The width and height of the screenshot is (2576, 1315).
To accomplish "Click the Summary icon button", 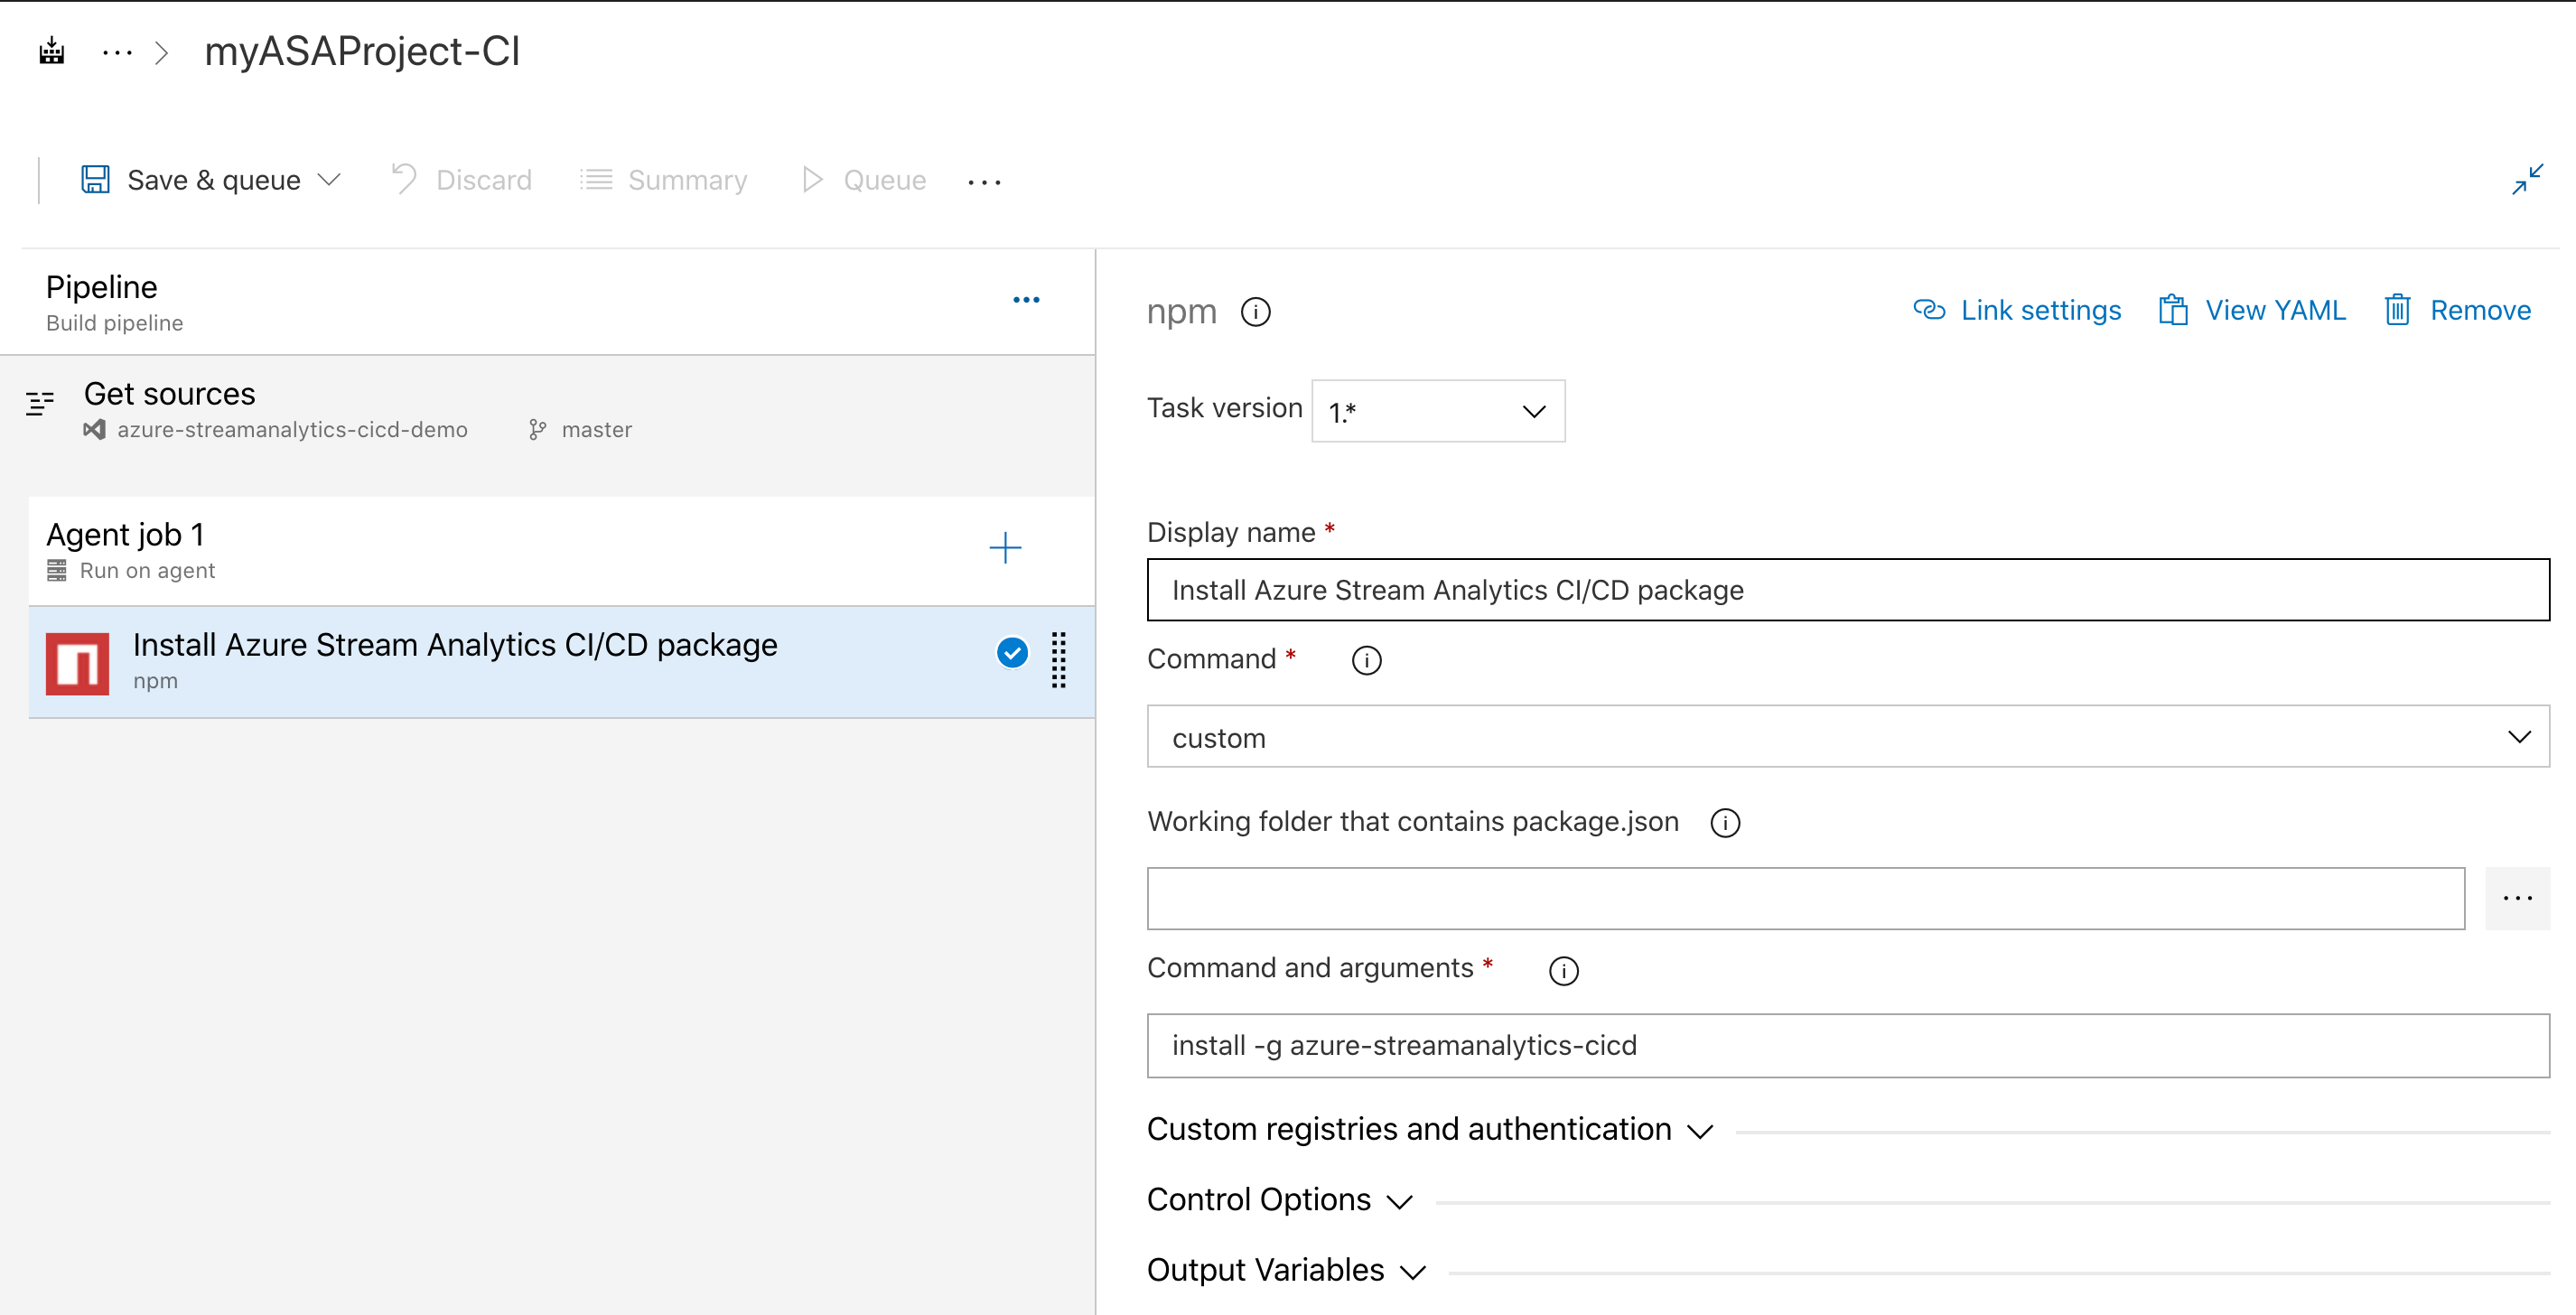I will [597, 180].
